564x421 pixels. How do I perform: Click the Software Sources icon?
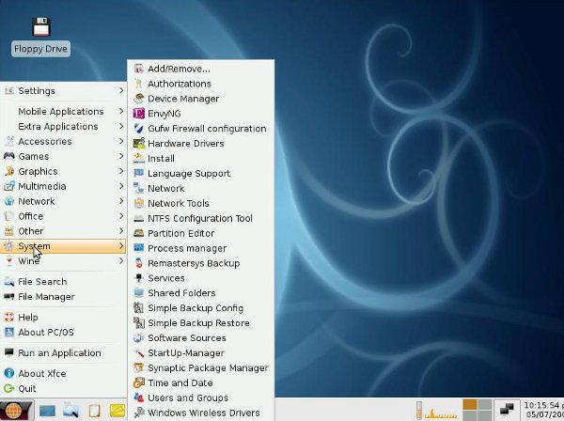coord(139,338)
